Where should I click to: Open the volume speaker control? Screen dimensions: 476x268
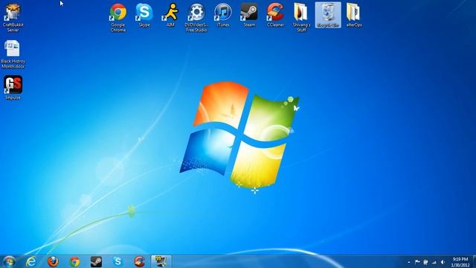[443, 262]
